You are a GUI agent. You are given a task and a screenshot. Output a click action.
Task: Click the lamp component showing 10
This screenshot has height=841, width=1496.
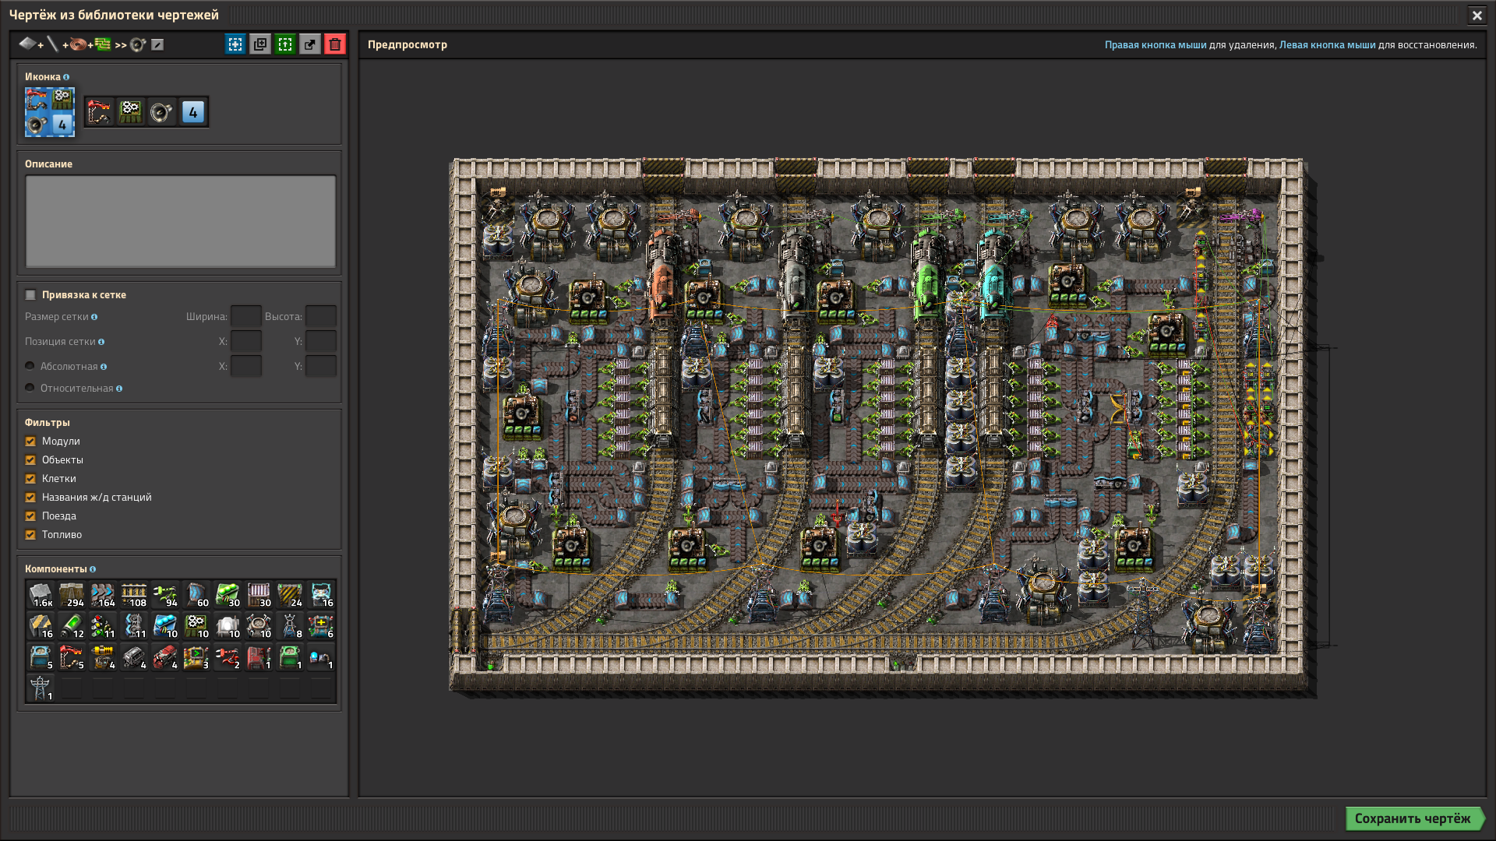(228, 626)
